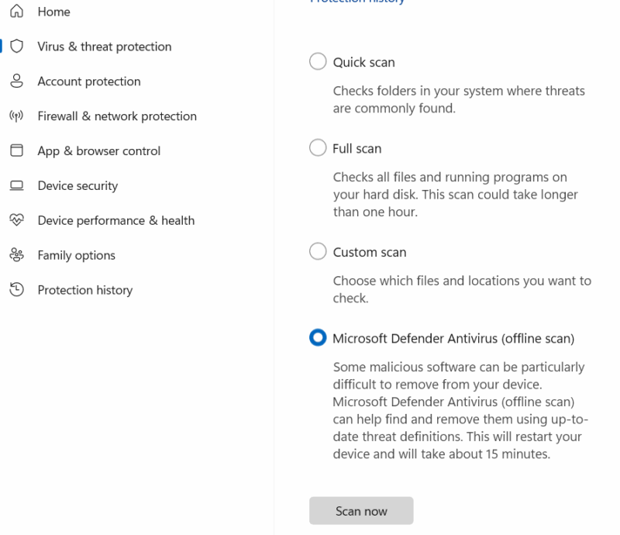620x535 pixels.
Task: Click the App & browser control window icon
Action: [x=16, y=151]
